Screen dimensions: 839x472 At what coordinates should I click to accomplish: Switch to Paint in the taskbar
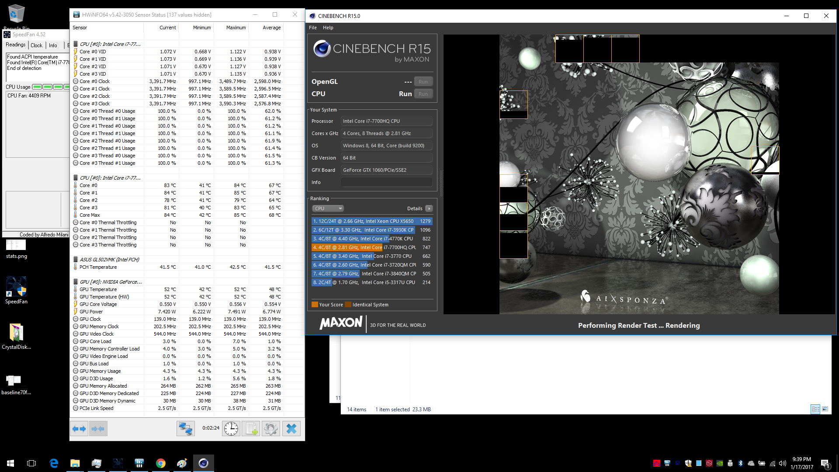coord(182,463)
